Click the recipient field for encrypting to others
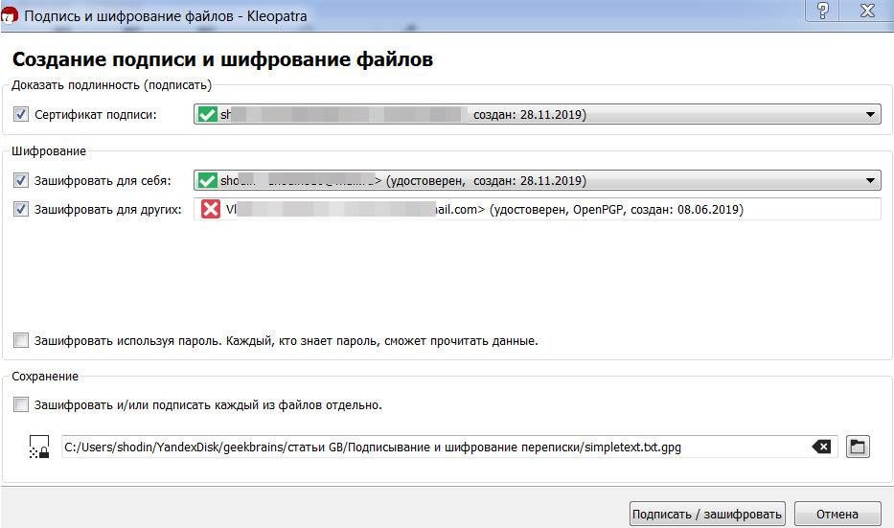The height and width of the screenshot is (528, 894). 538,209
